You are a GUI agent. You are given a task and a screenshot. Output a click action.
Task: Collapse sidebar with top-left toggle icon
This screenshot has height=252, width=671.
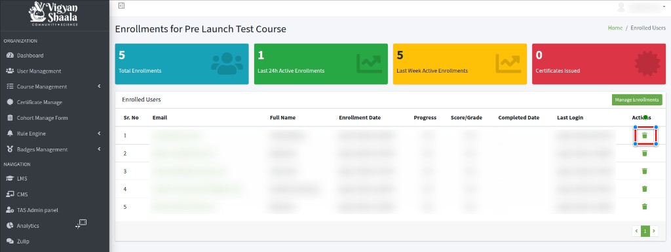click(121, 5)
